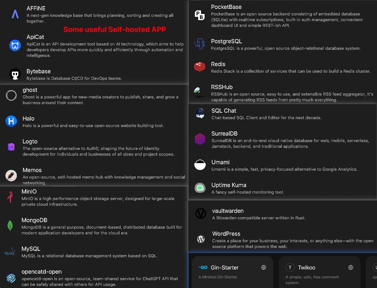
Task: Select the Redis red cube icon
Action: click(x=200, y=67)
